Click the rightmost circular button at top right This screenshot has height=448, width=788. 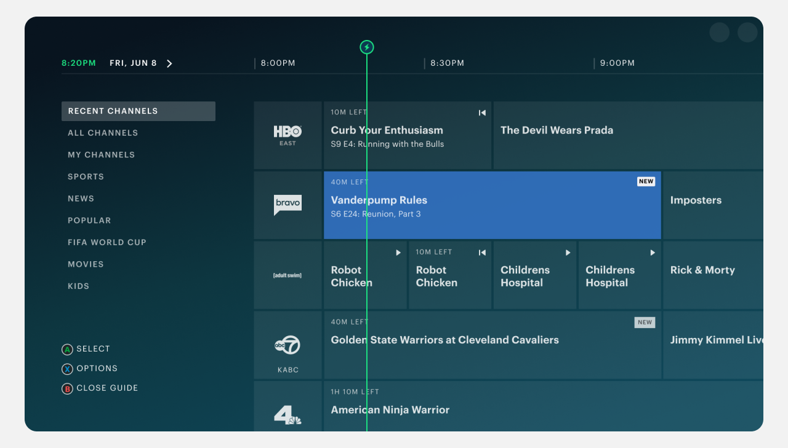[x=748, y=33]
